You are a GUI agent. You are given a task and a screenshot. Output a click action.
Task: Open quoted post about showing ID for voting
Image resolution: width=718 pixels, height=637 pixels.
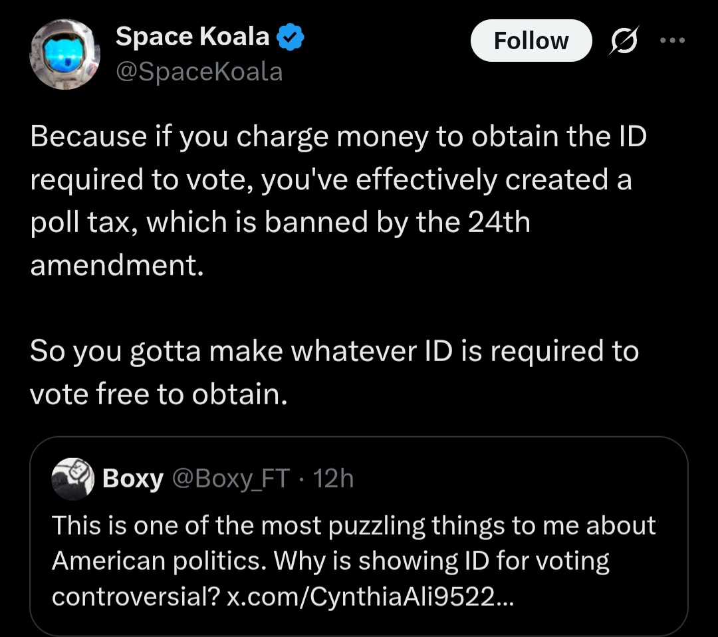tap(359, 536)
